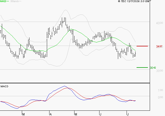Click the first M month marker

tap(23, 114)
